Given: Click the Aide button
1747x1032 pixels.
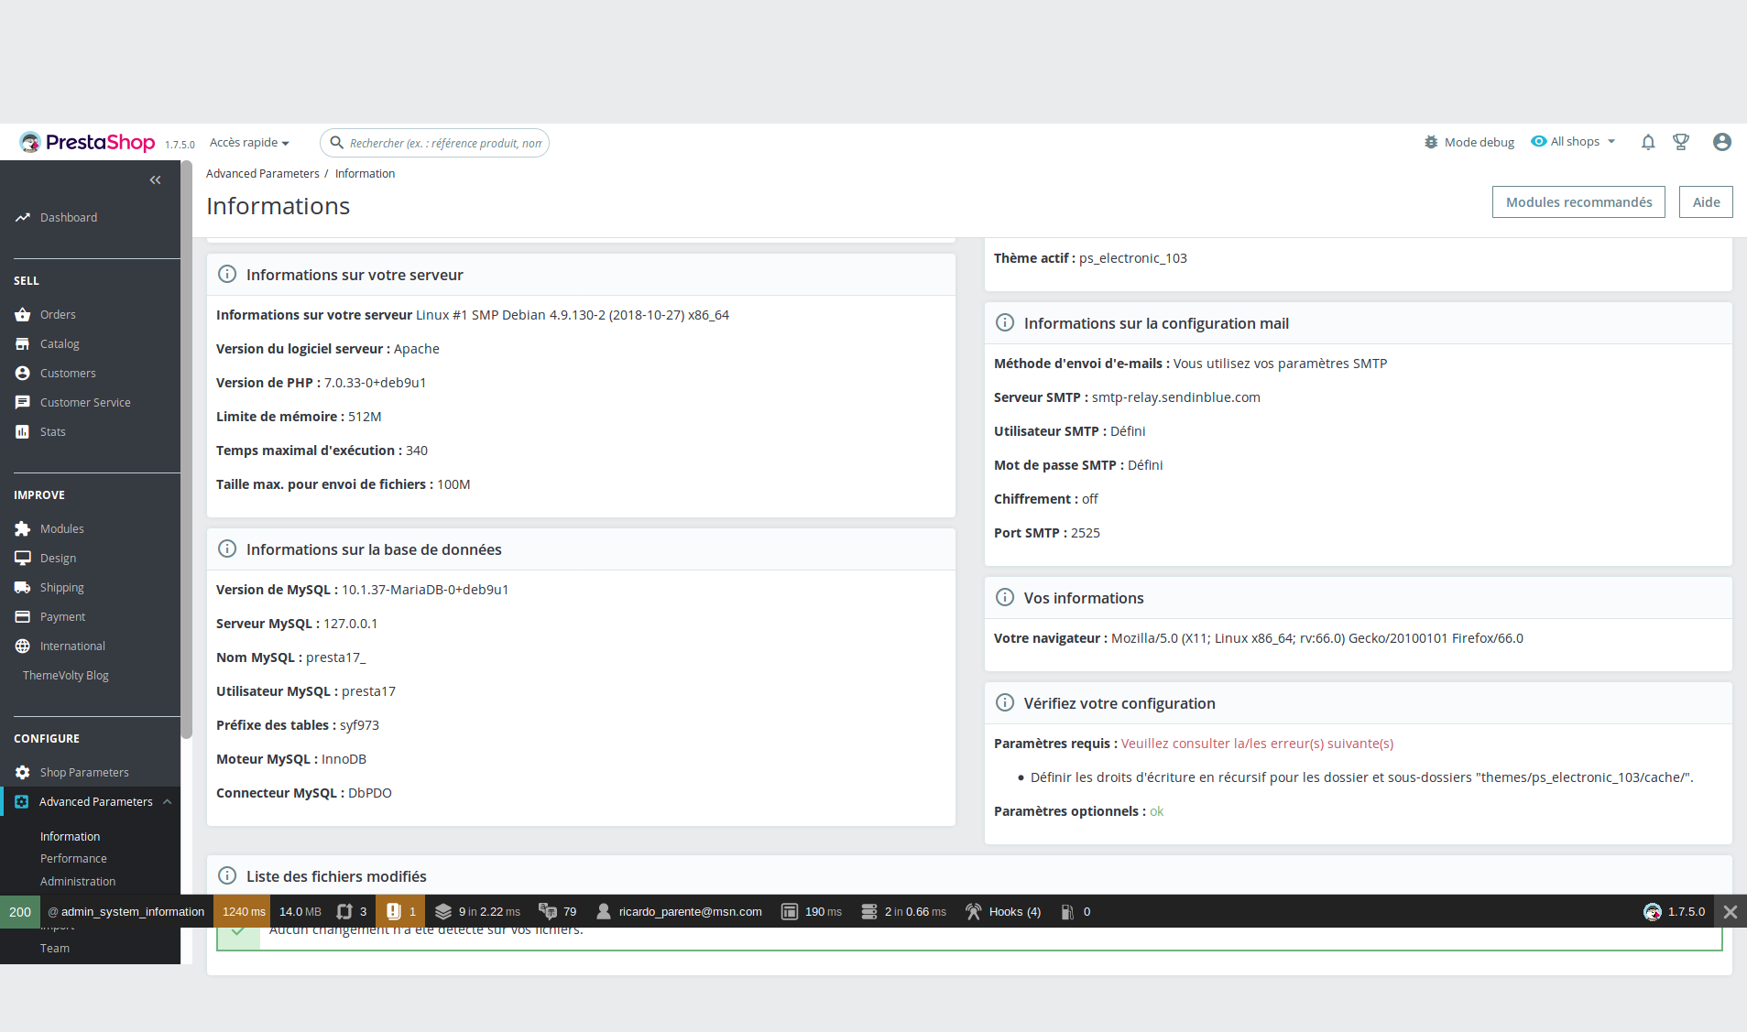Looking at the screenshot, I should (1706, 201).
